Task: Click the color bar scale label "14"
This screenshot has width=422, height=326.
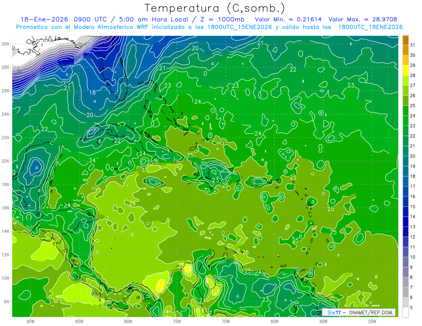Action: [413, 217]
